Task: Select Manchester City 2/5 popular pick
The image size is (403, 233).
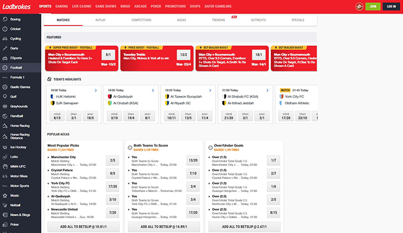Action: [112, 160]
